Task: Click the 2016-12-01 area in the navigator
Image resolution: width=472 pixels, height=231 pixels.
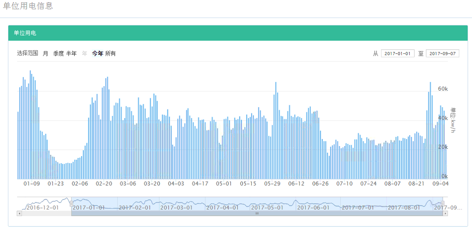Action: tap(42, 207)
